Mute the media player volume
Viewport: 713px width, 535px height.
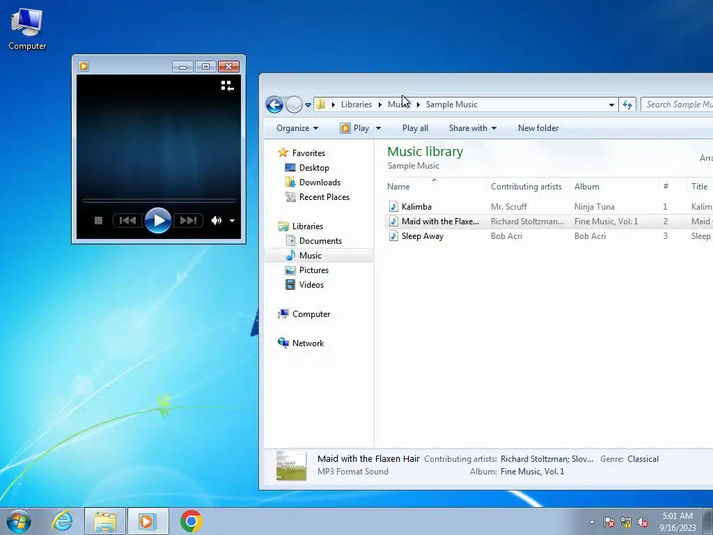coord(216,221)
